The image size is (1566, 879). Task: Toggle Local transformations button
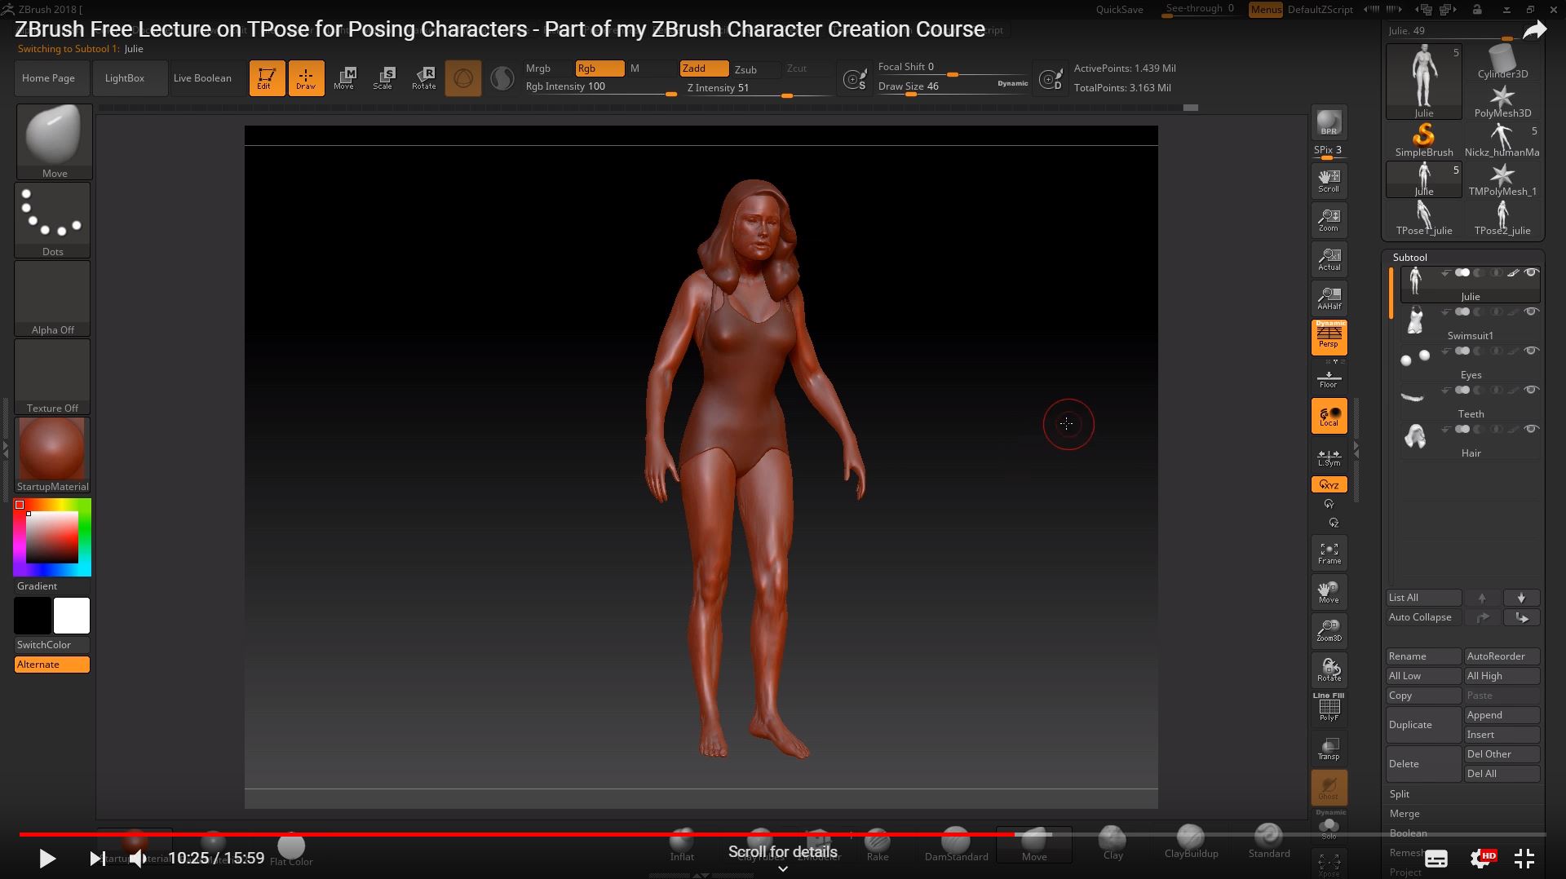coord(1329,416)
